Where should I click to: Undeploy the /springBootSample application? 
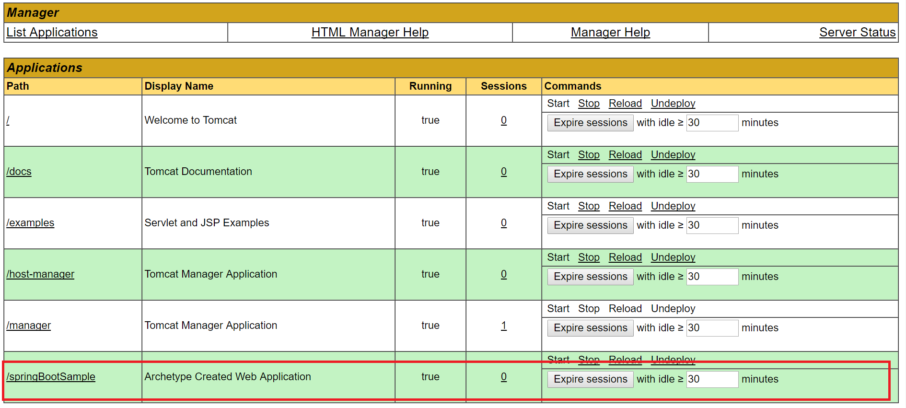(673, 360)
